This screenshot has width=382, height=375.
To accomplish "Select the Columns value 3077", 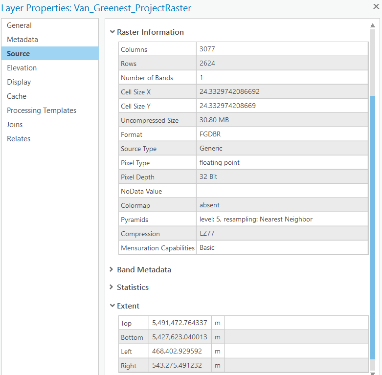I will pyautogui.click(x=282, y=49).
